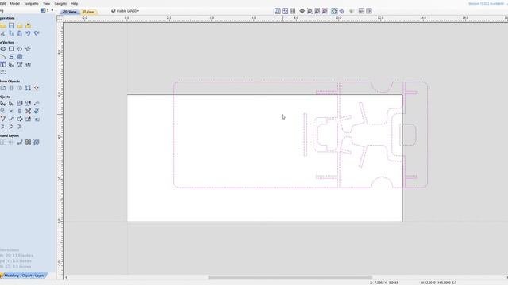Open the arrow-shaped Offset Vectors tool

pos(20,119)
